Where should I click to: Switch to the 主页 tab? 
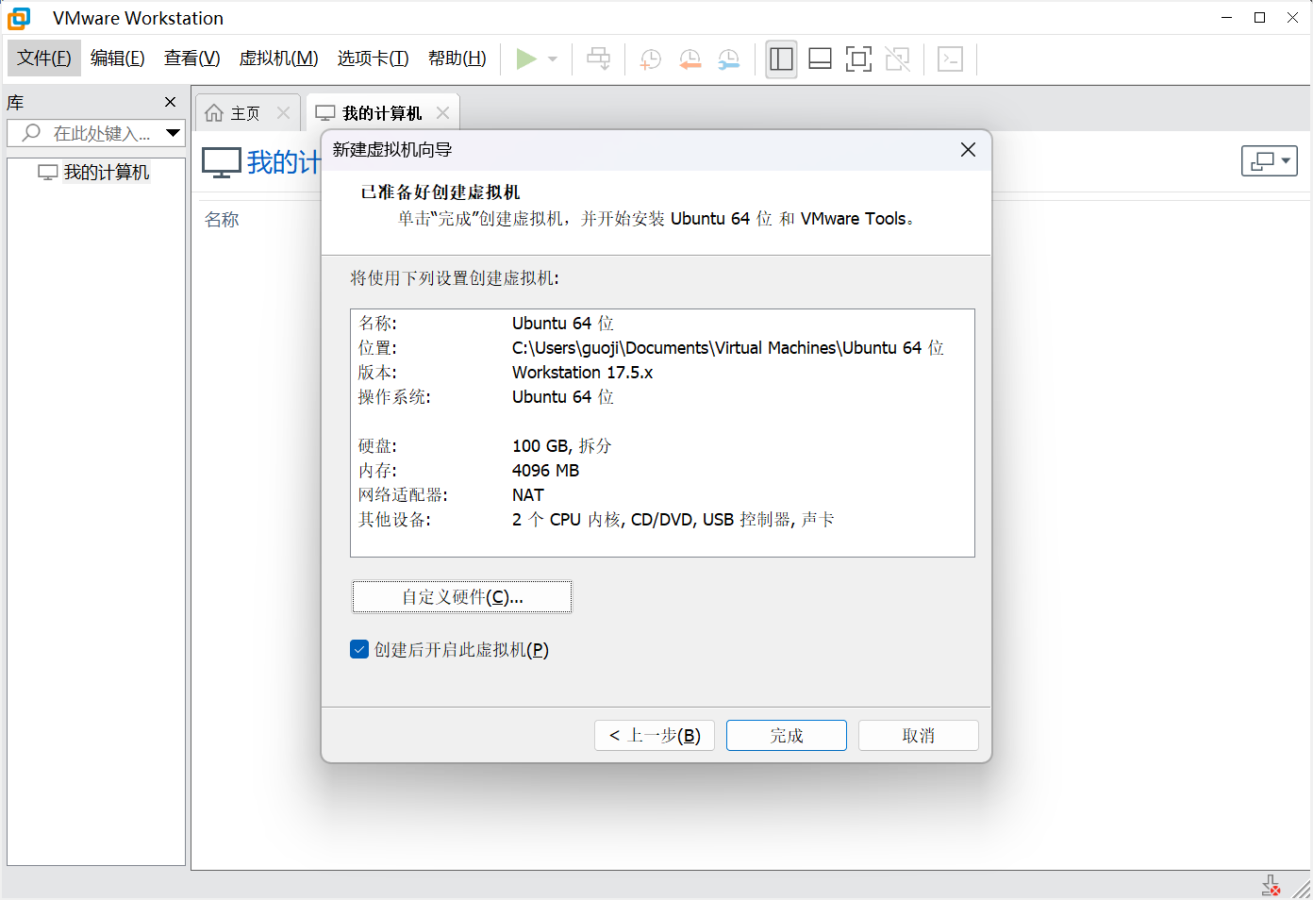[x=245, y=113]
